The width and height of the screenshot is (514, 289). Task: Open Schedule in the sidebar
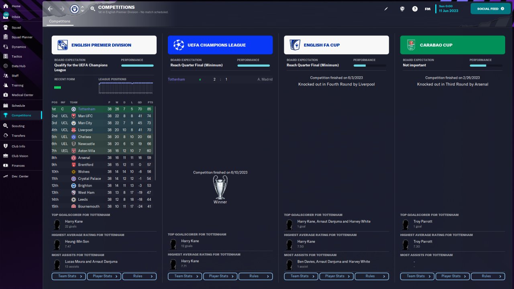point(21,106)
